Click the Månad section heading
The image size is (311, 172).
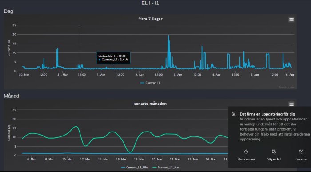[x=12, y=96]
